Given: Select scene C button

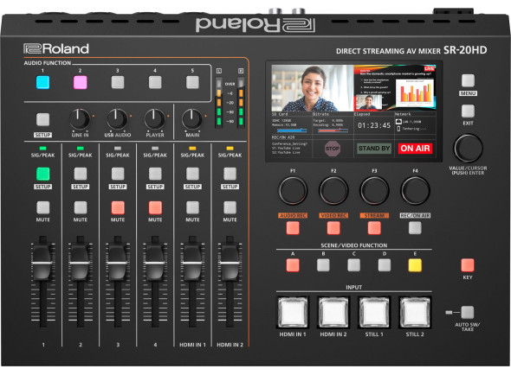Looking at the screenshot, I should [x=354, y=265].
